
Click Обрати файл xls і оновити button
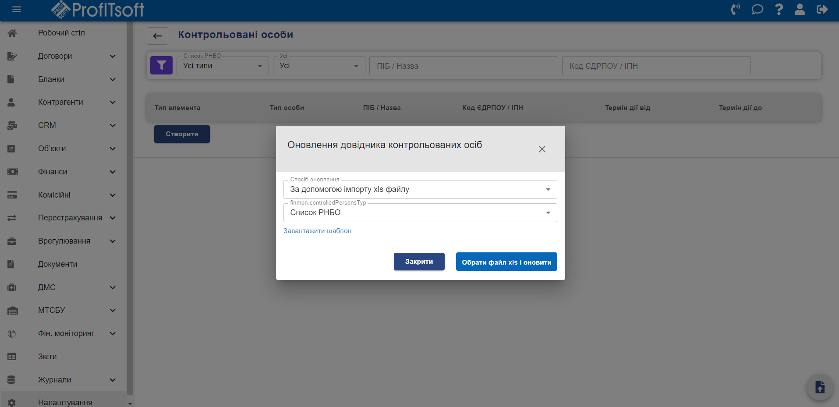coord(506,262)
